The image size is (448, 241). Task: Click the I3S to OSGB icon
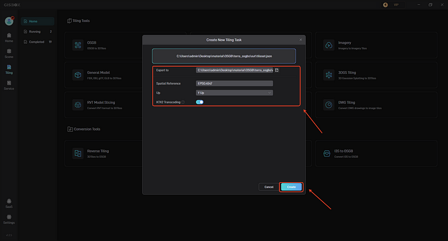coord(327,153)
